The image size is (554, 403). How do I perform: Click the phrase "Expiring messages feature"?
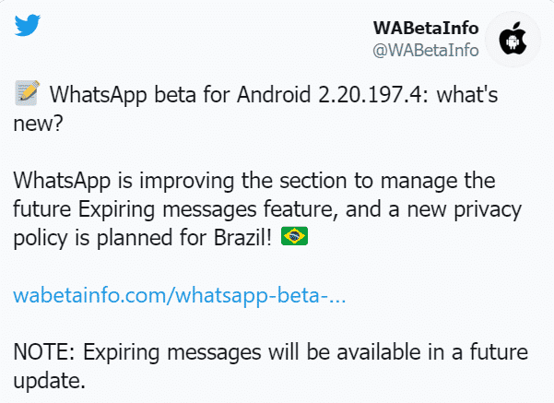pos(206,209)
